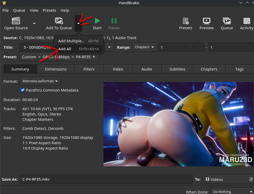Click the 1920x1080 storage size text
The width and height of the screenshot is (254, 194).
click(x=58, y=138)
